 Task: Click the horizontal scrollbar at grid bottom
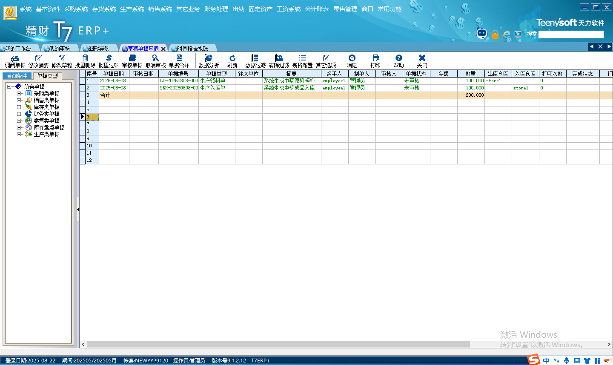pyautogui.click(x=278, y=344)
